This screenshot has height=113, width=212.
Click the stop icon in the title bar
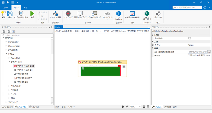pos(12,2)
